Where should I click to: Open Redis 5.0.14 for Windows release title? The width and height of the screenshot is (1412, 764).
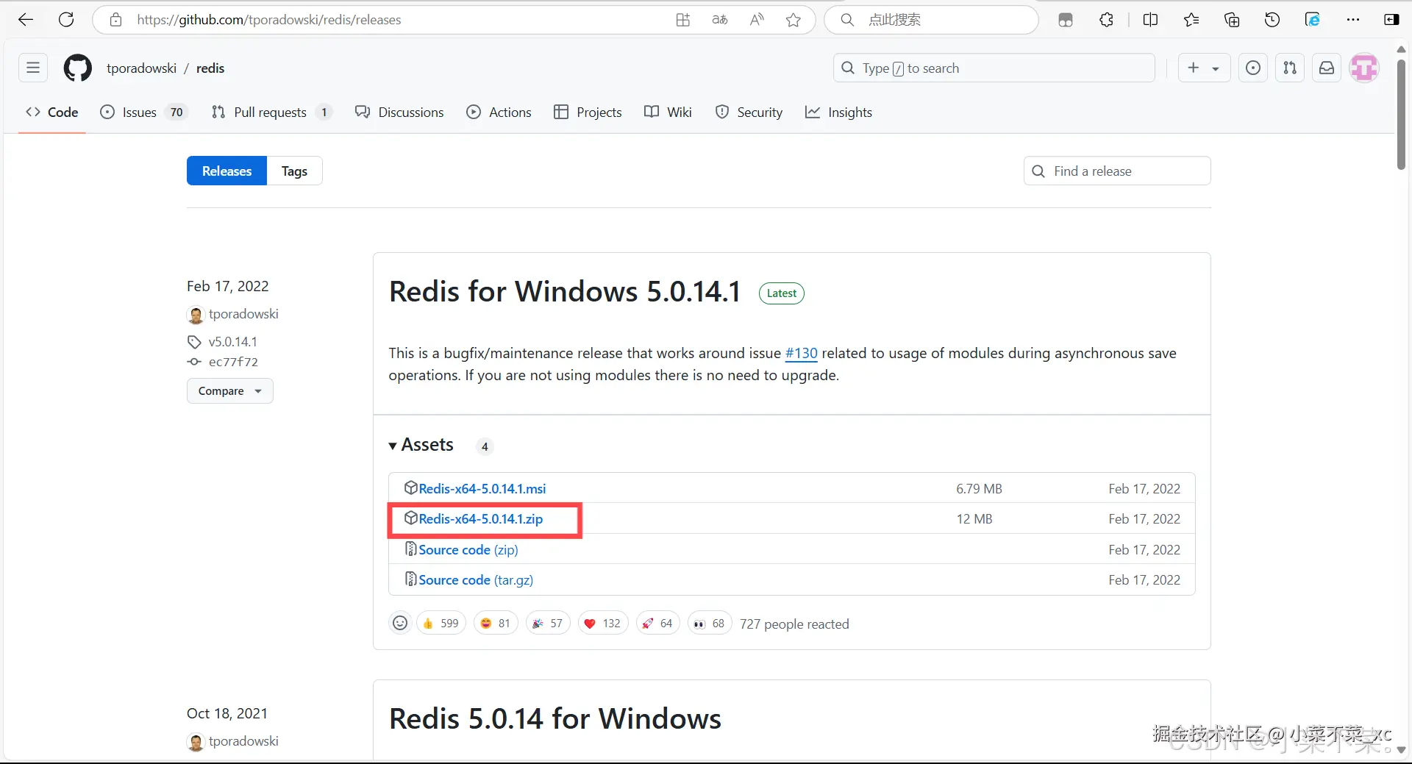click(x=555, y=718)
